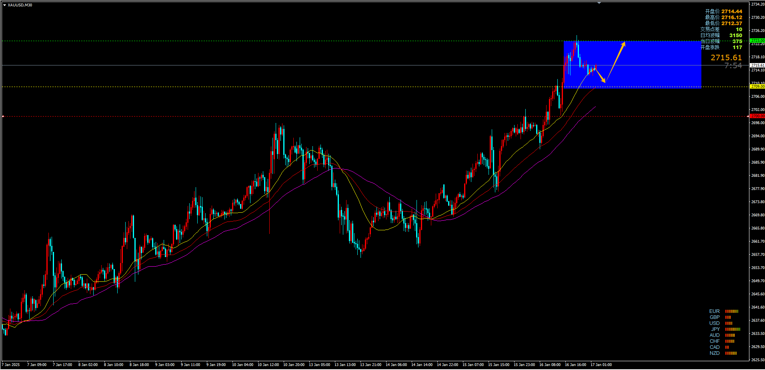
Task: Click the GBP currency strength label
Action: [715, 317]
